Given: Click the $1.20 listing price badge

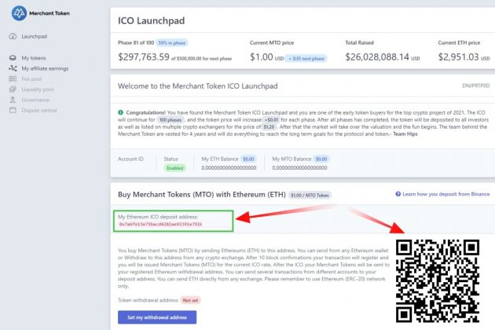Looking at the screenshot, I should click(x=269, y=127).
